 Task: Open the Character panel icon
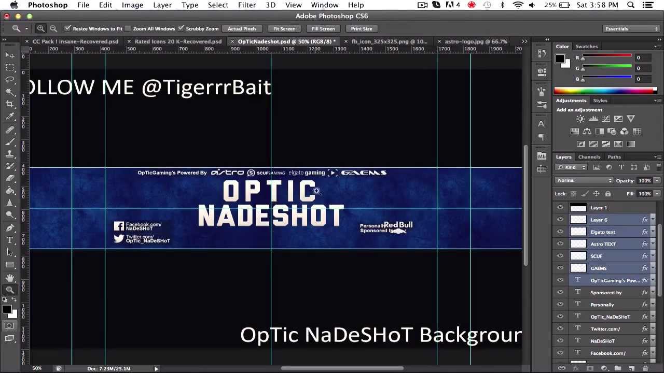coord(542,124)
